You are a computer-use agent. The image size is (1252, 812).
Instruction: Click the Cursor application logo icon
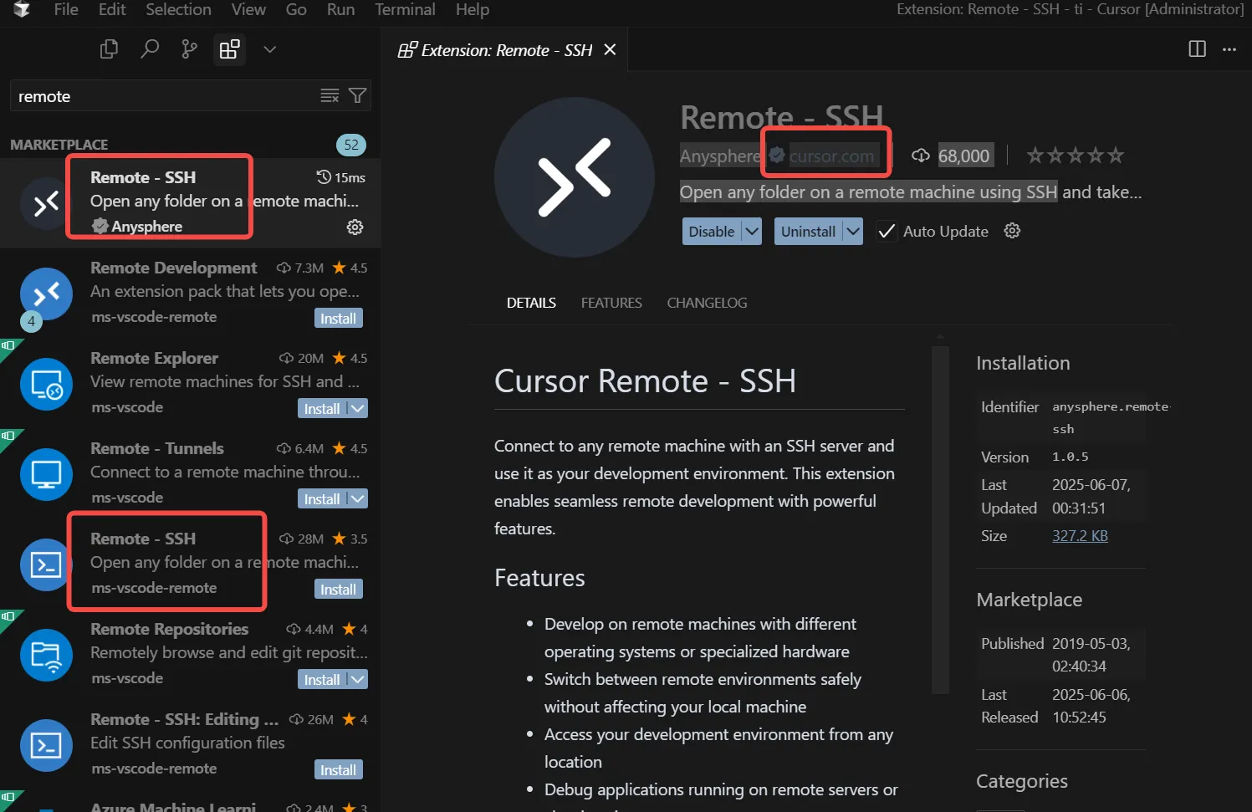22,9
